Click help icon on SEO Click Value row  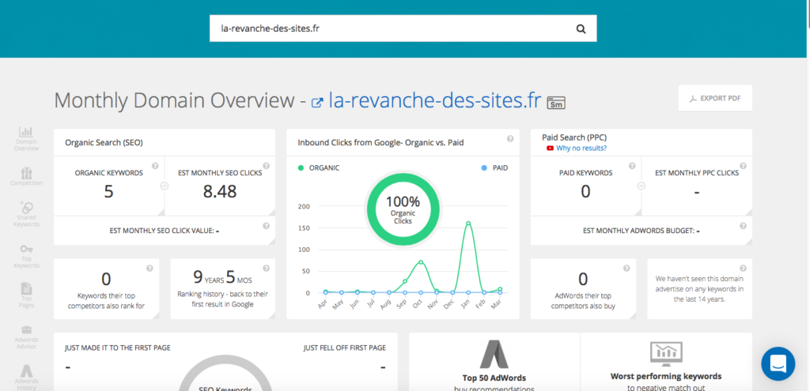coord(266,225)
